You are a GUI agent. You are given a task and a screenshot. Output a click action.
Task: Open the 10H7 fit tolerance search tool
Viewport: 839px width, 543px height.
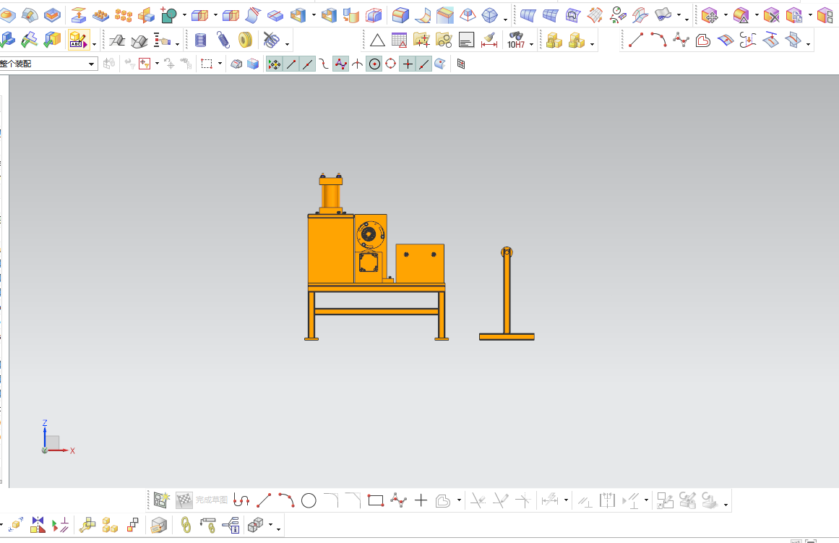point(516,40)
